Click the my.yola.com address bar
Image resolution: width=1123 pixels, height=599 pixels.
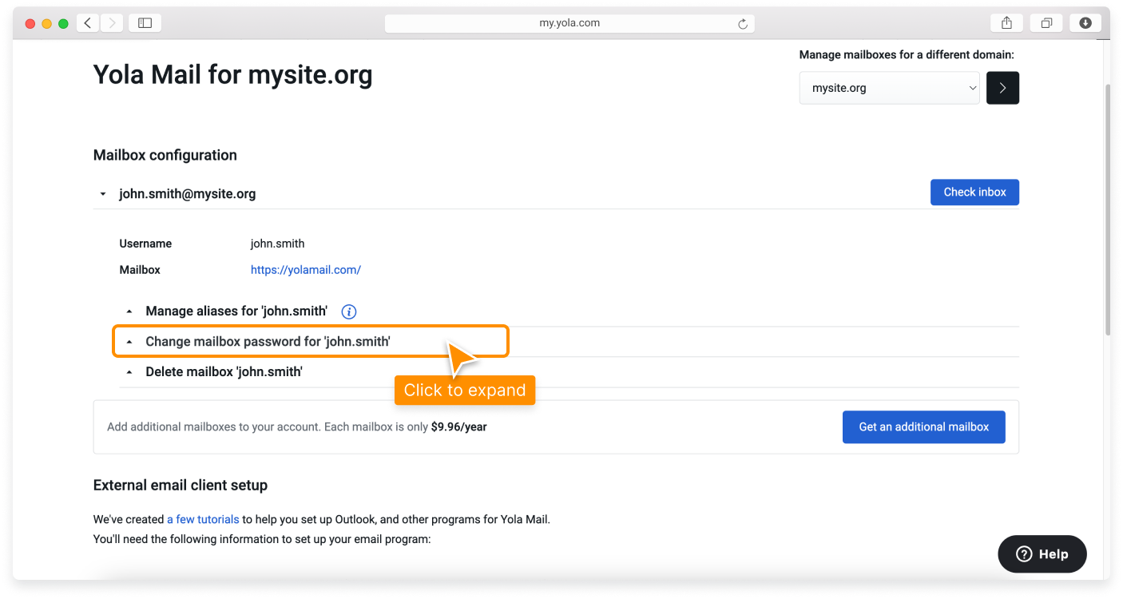(569, 22)
